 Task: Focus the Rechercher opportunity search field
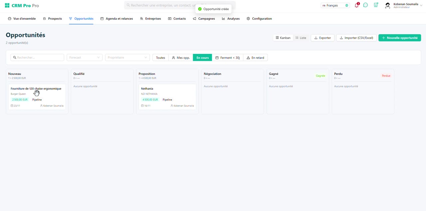coord(37,58)
